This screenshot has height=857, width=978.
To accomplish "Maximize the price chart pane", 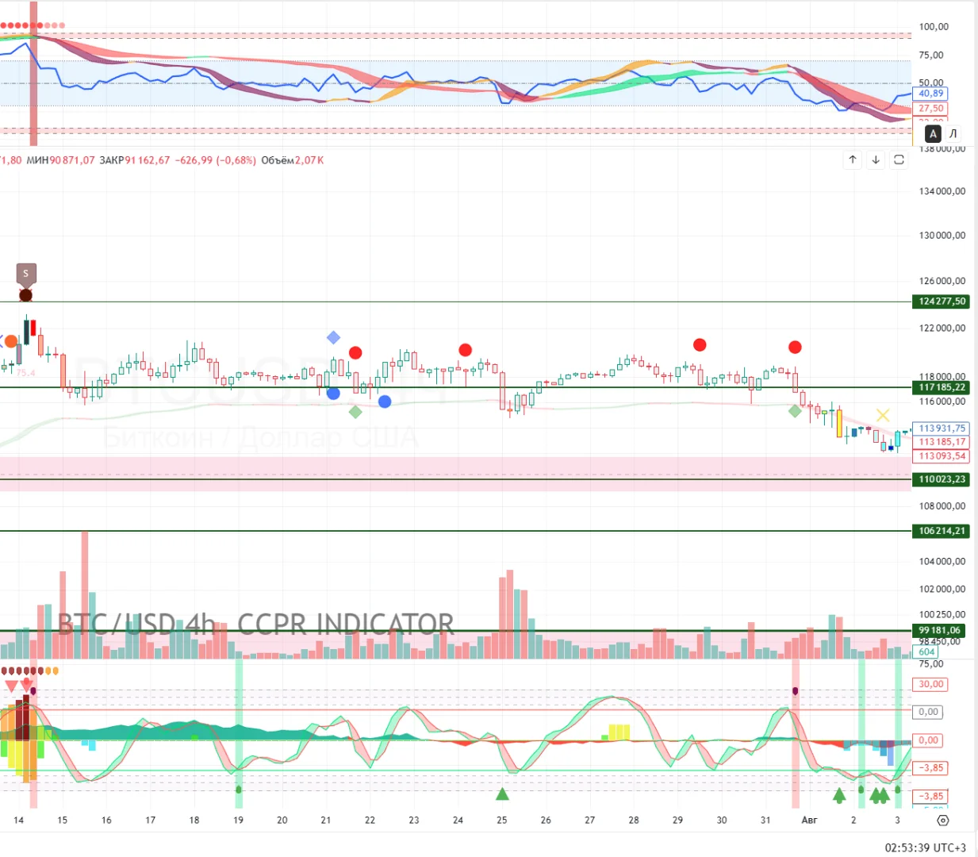I will tap(899, 159).
